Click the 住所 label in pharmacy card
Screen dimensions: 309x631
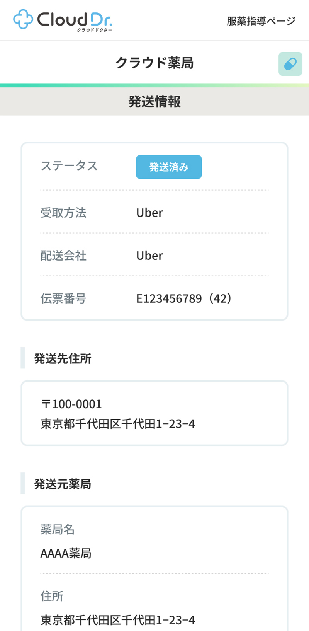pos(52,596)
